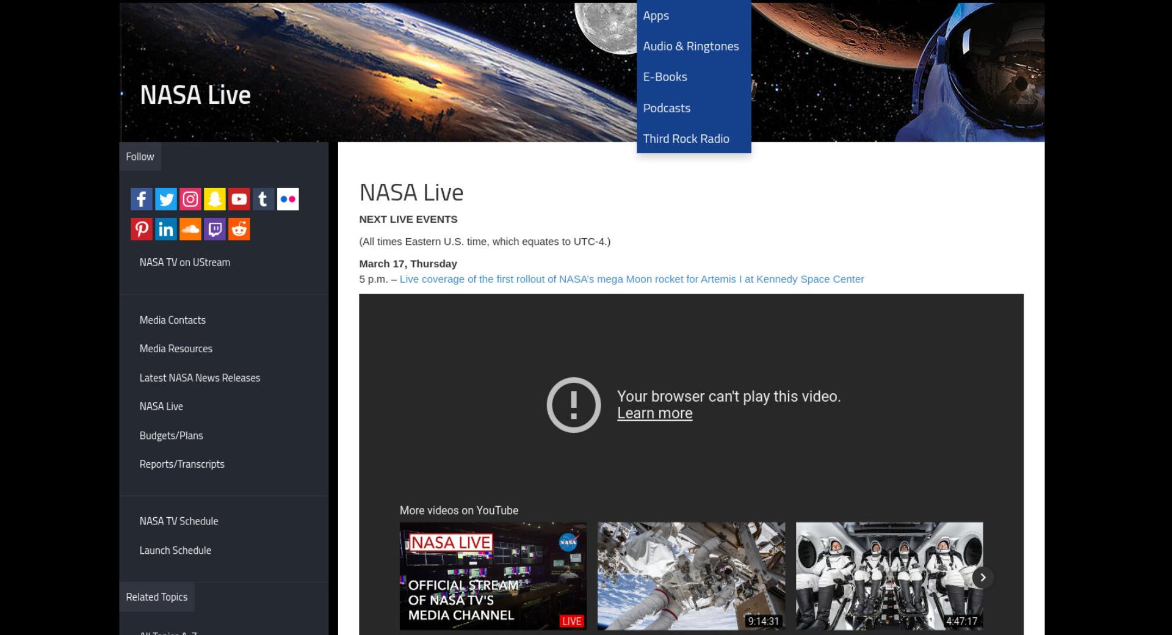Open NASA's SoundCloud icon
Screen dimensions: 1172x635
tap(190, 229)
